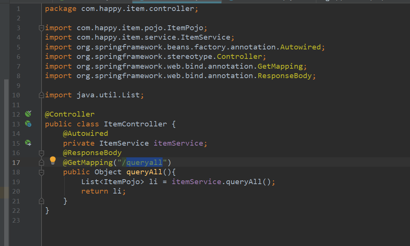The image size is (410, 246).
Task: Click the method's closing fold marker on line 21
Action: click(41, 201)
